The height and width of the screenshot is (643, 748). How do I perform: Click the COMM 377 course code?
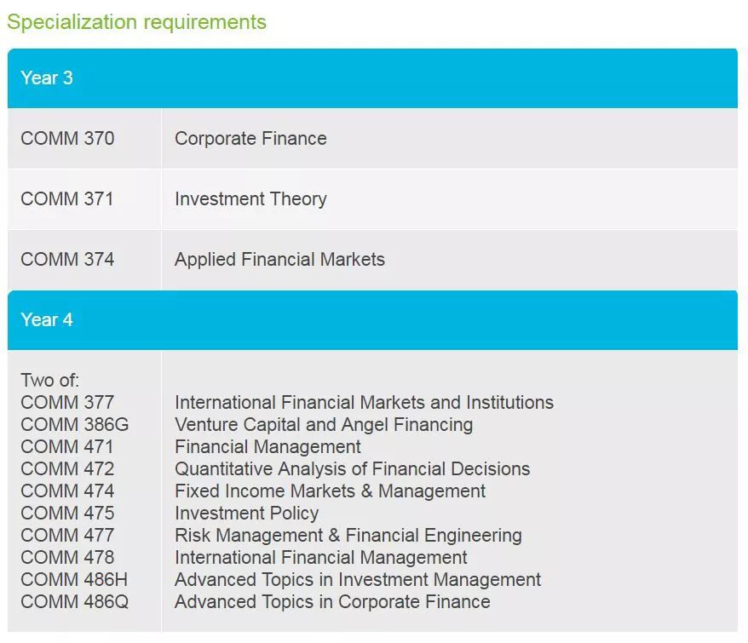pyautogui.click(x=67, y=403)
